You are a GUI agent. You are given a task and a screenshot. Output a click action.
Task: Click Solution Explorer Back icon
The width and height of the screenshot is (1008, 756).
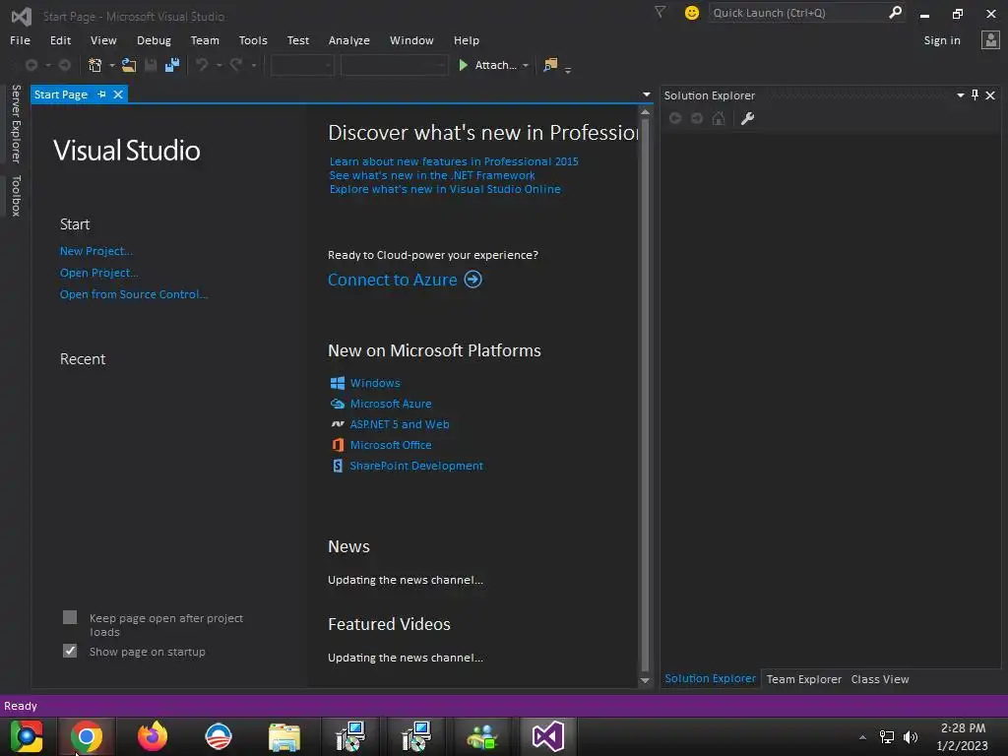(x=675, y=118)
